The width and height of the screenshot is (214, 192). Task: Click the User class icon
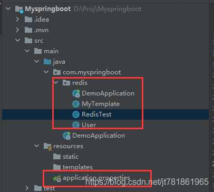(x=76, y=125)
